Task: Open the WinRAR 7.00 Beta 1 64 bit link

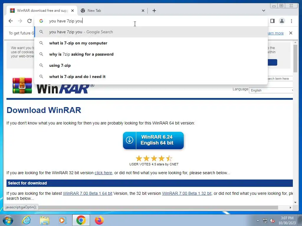Action: (x=87, y=193)
